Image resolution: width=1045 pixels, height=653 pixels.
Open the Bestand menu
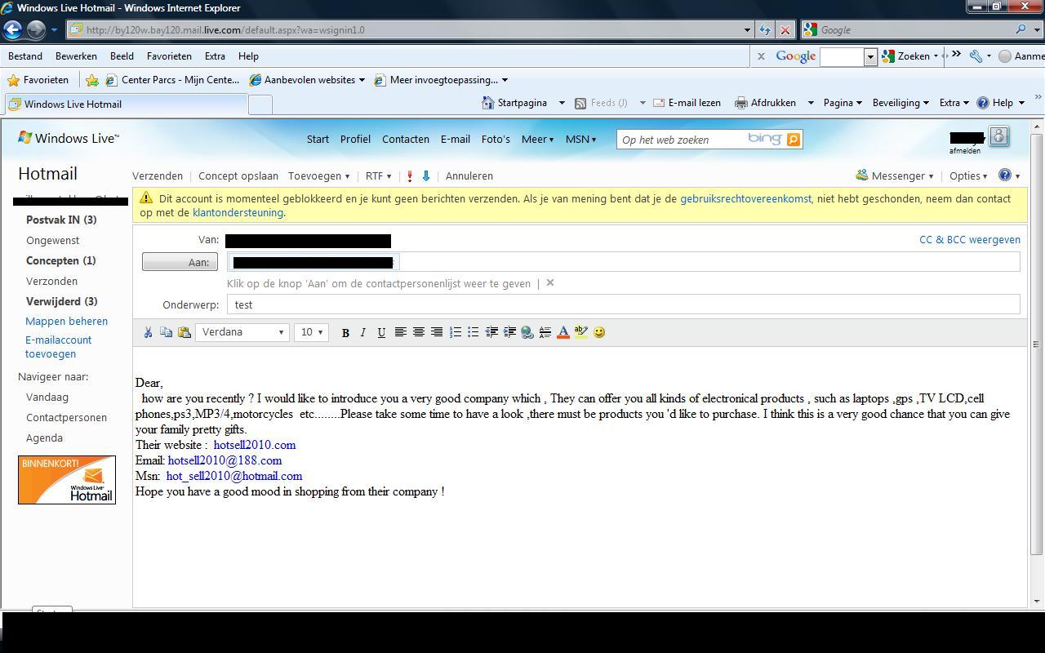pos(25,56)
